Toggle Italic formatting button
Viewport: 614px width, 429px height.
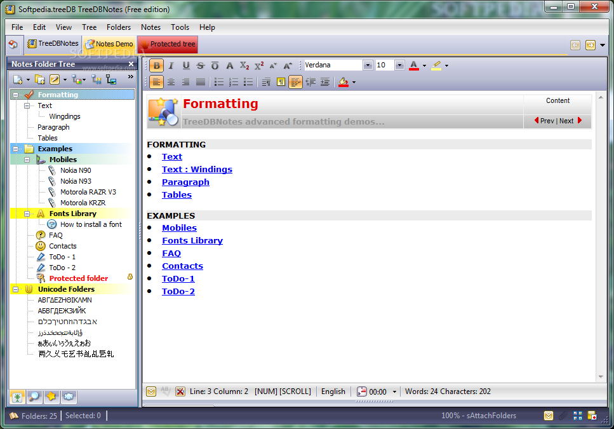(x=171, y=65)
